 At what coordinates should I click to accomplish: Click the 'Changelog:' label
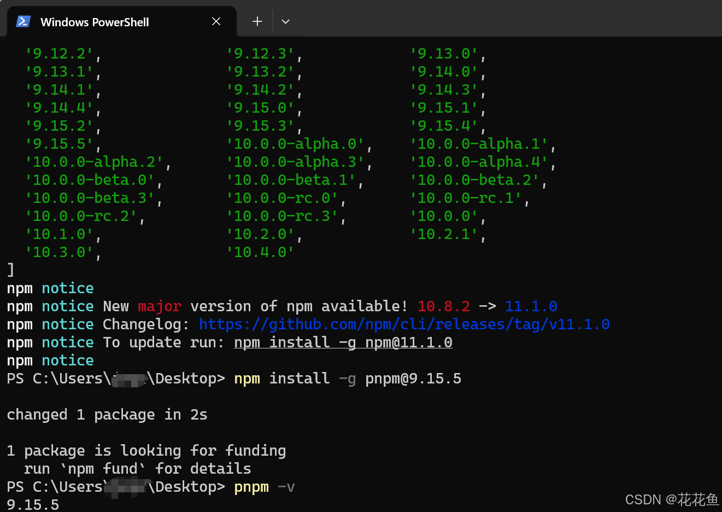(x=146, y=324)
